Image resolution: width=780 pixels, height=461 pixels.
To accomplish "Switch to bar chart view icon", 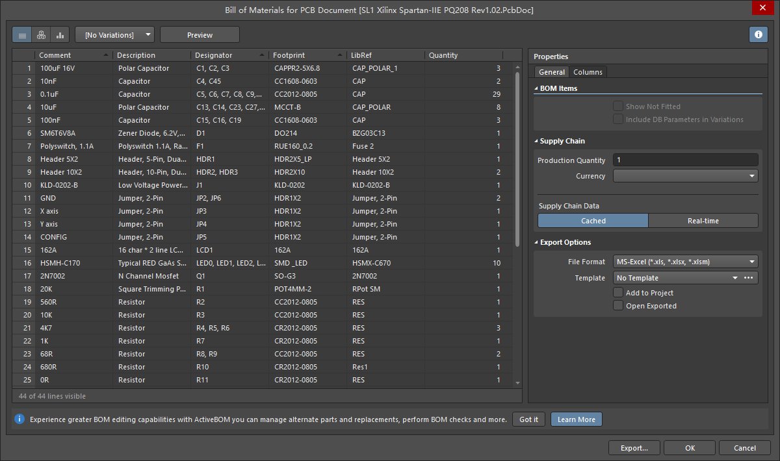I will coord(60,34).
